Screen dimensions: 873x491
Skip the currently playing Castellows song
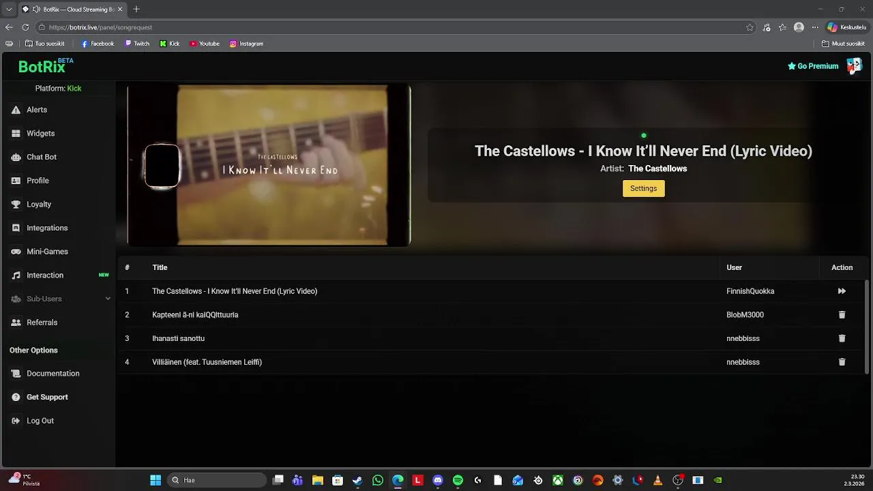point(842,291)
